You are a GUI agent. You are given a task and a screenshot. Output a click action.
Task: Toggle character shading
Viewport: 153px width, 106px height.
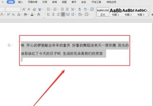tap(39, 14)
